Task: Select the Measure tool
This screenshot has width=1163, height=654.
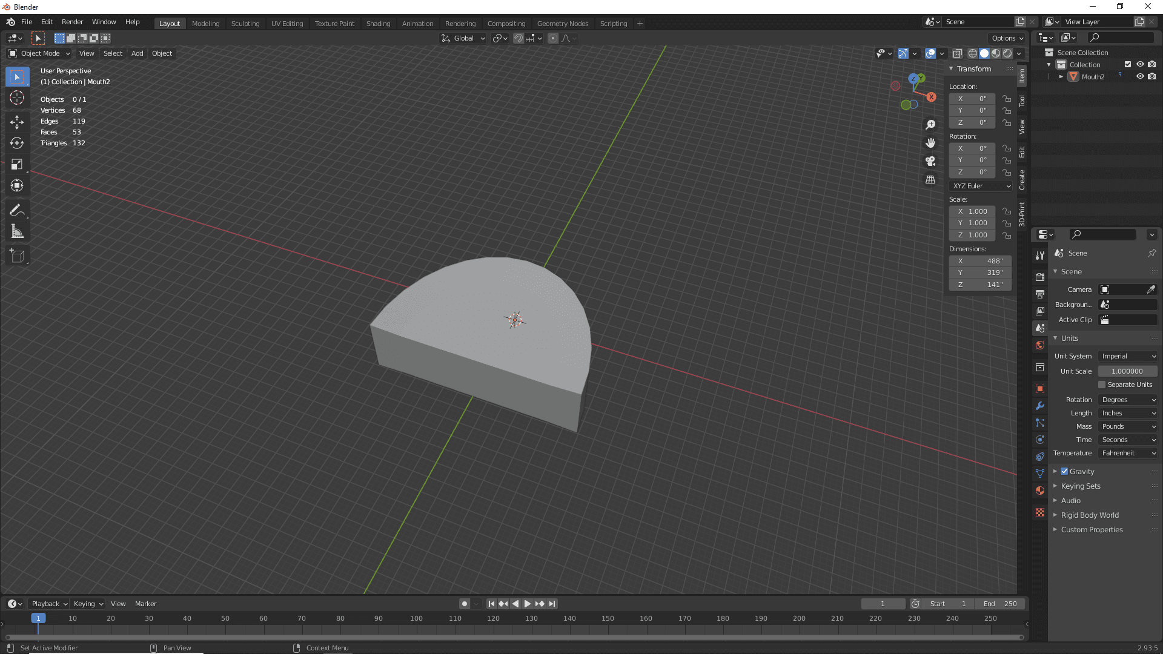Action: pos(17,232)
